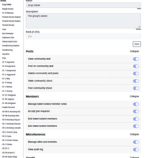The image size is (158, 158).
Task: Select the OF-5 Alby role
Action: (6, 79)
